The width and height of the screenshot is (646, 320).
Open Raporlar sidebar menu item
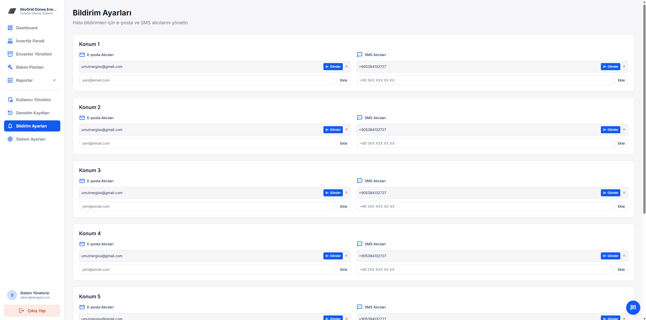[24, 80]
